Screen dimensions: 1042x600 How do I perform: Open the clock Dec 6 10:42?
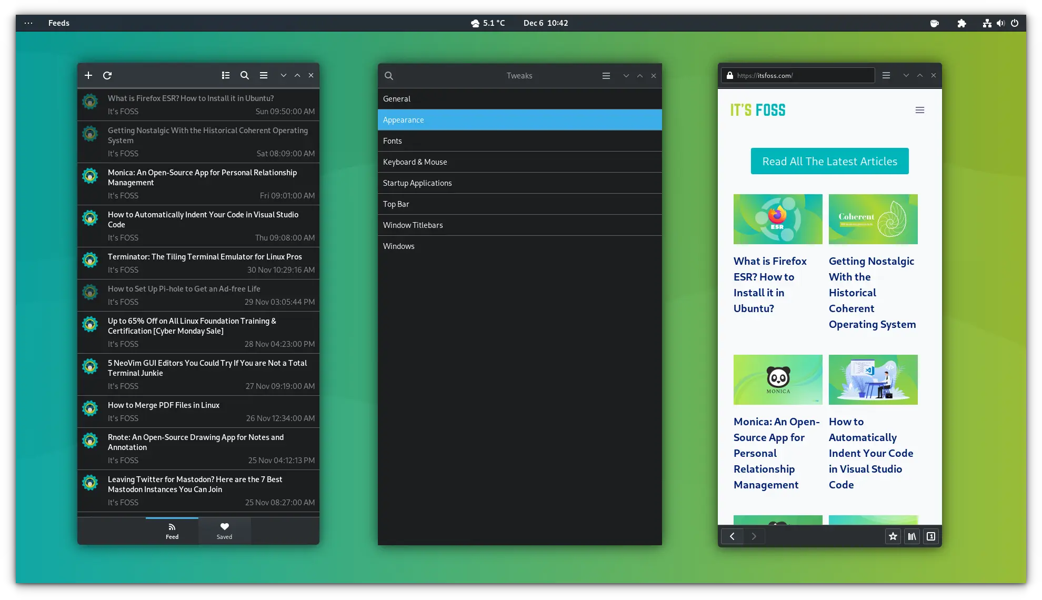pos(546,23)
